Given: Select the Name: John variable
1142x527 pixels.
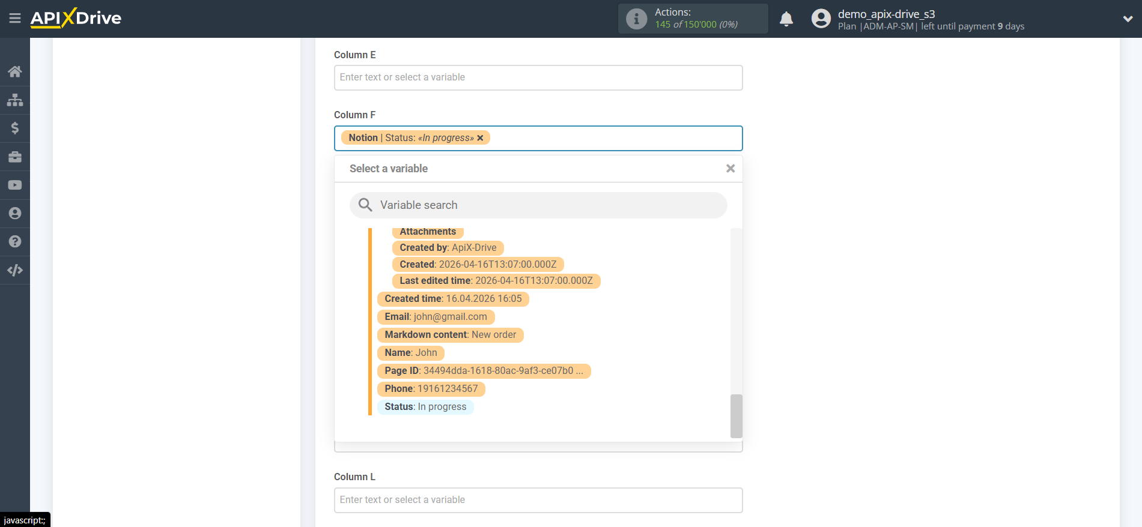Looking at the screenshot, I should pyautogui.click(x=411, y=353).
